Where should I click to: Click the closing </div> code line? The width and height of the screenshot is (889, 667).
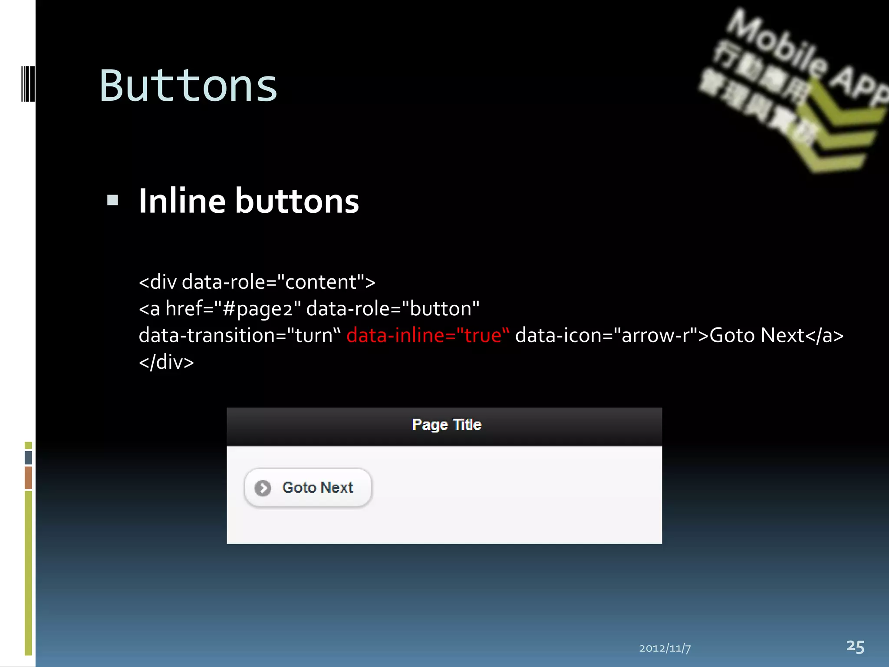(166, 362)
